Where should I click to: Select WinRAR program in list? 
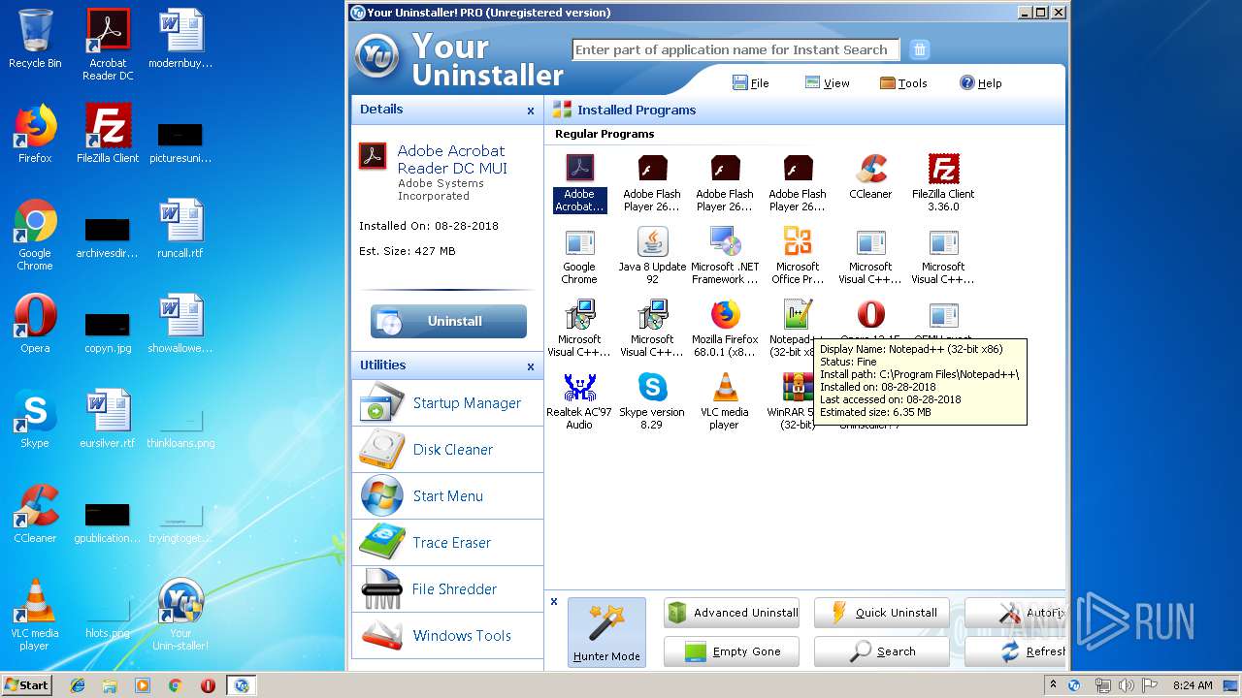pyautogui.click(x=790, y=400)
